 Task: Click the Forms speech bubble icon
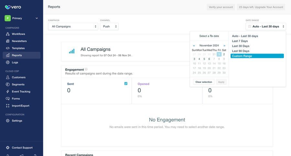(x=8, y=99)
